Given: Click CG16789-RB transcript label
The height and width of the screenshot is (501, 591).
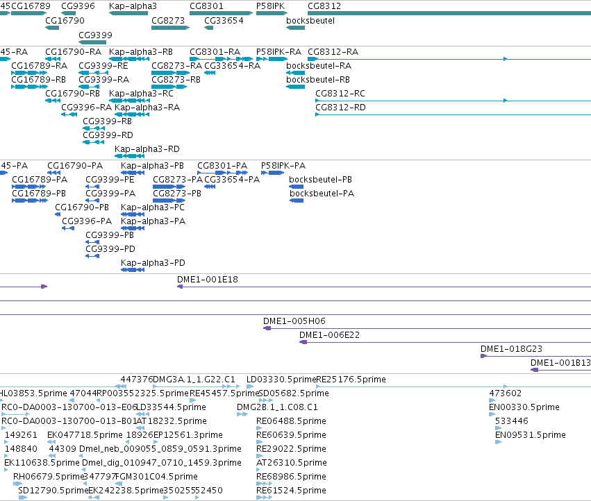Looking at the screenshot, I should [x=38, y=80].
